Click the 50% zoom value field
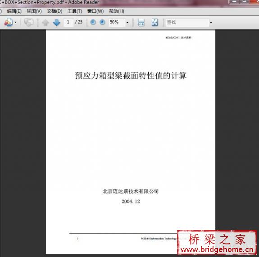This screenshot has height=257, width=259. (117, 22)
